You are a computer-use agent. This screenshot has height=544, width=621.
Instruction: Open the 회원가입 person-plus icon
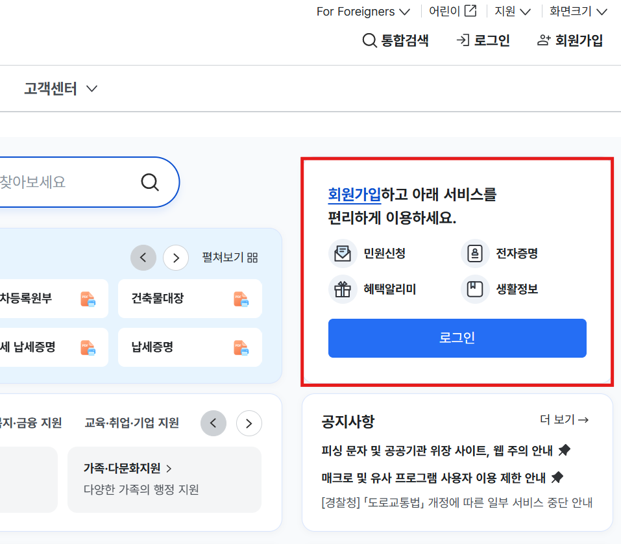point(542,40)
